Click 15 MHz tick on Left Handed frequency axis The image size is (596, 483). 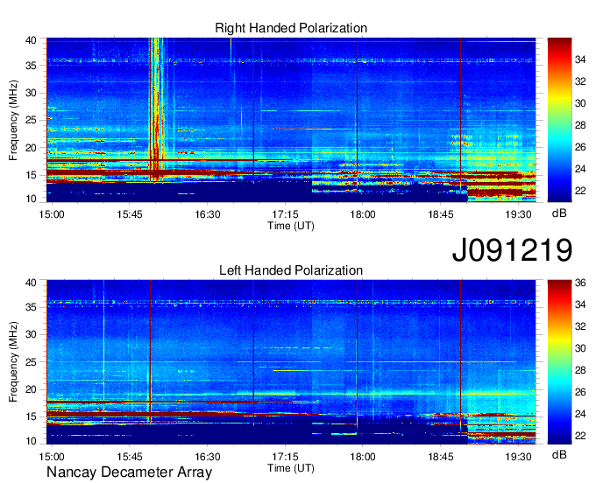(31, 417)
